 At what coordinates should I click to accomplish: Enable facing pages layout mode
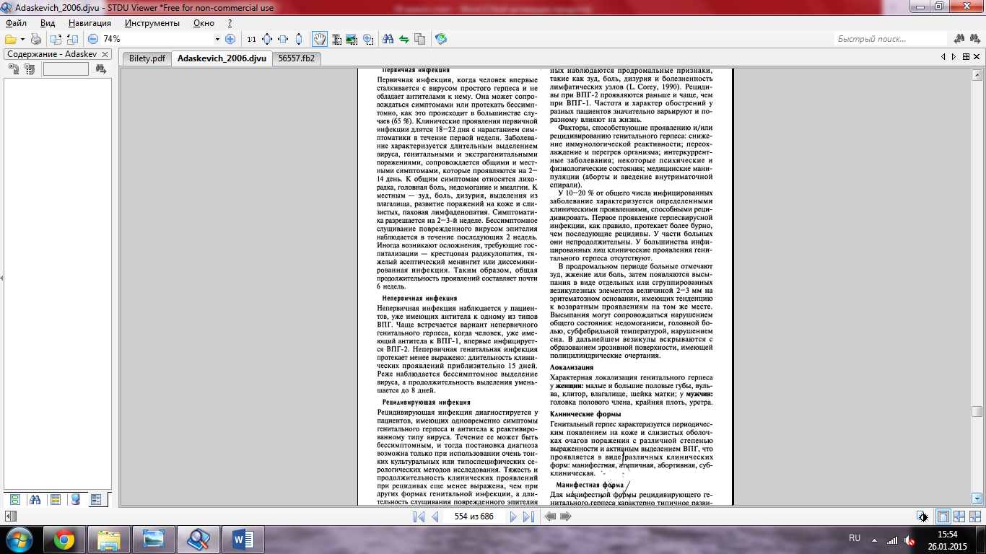point(959,516)
